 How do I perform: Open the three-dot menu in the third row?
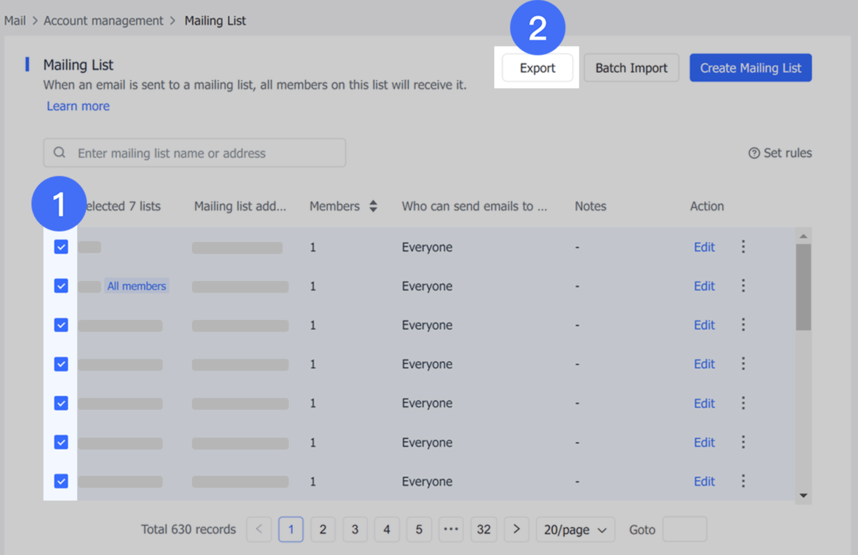coord(743,325)
